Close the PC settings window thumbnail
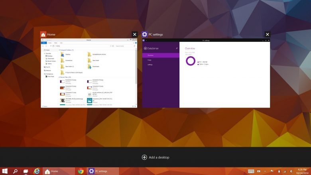The height and width of the screenshot is (175, 311). (x=268, y=35)
